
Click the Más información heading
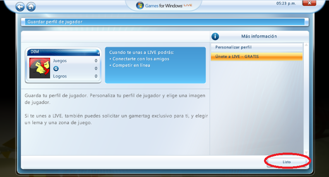(x=259, y=36)
